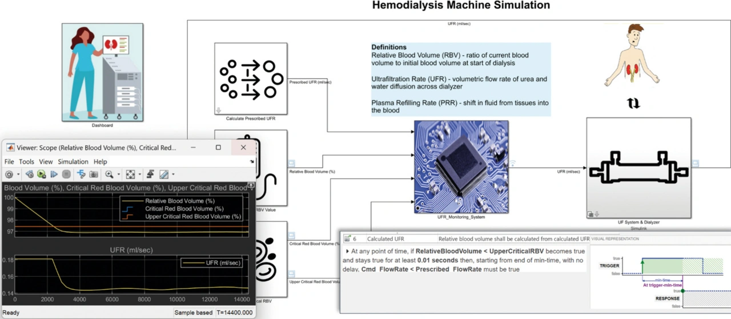This screenshot has height=319, width=731.
Task: Select the Zoom magnifier tool
Action: [109, 175]
